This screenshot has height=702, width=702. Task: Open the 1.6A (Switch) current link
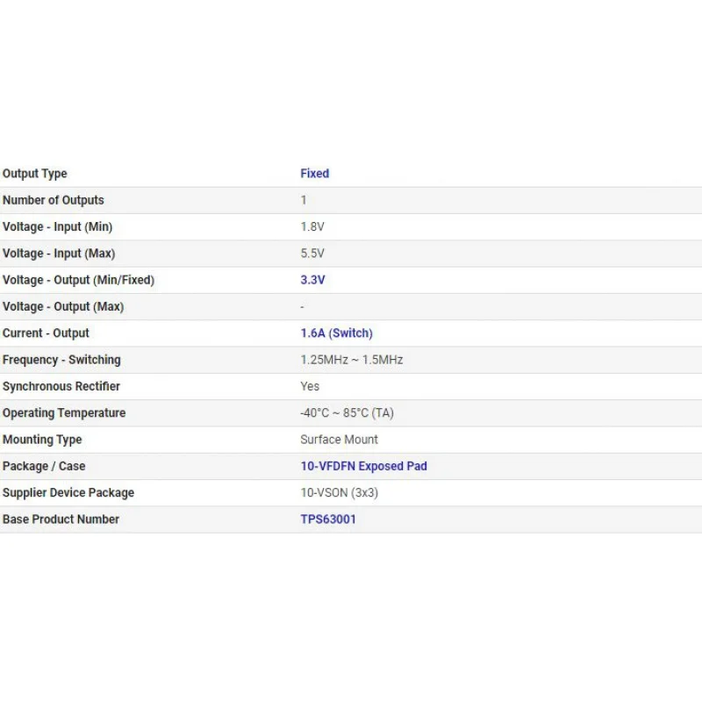(x=336, y=333)
